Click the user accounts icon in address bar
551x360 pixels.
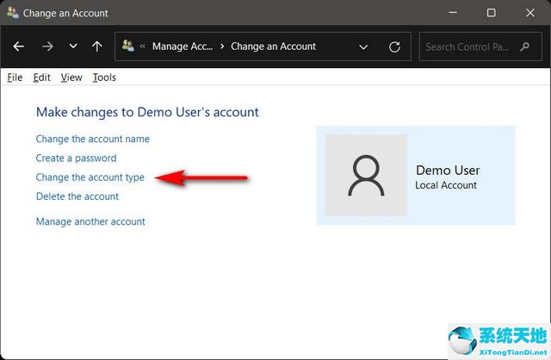pos(128,46)
